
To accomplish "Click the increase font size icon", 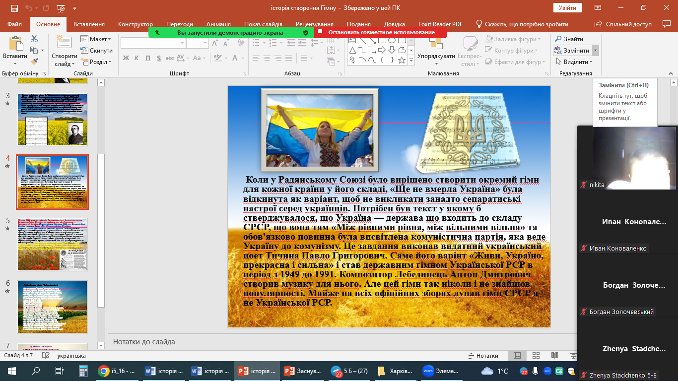I will 215,43.
